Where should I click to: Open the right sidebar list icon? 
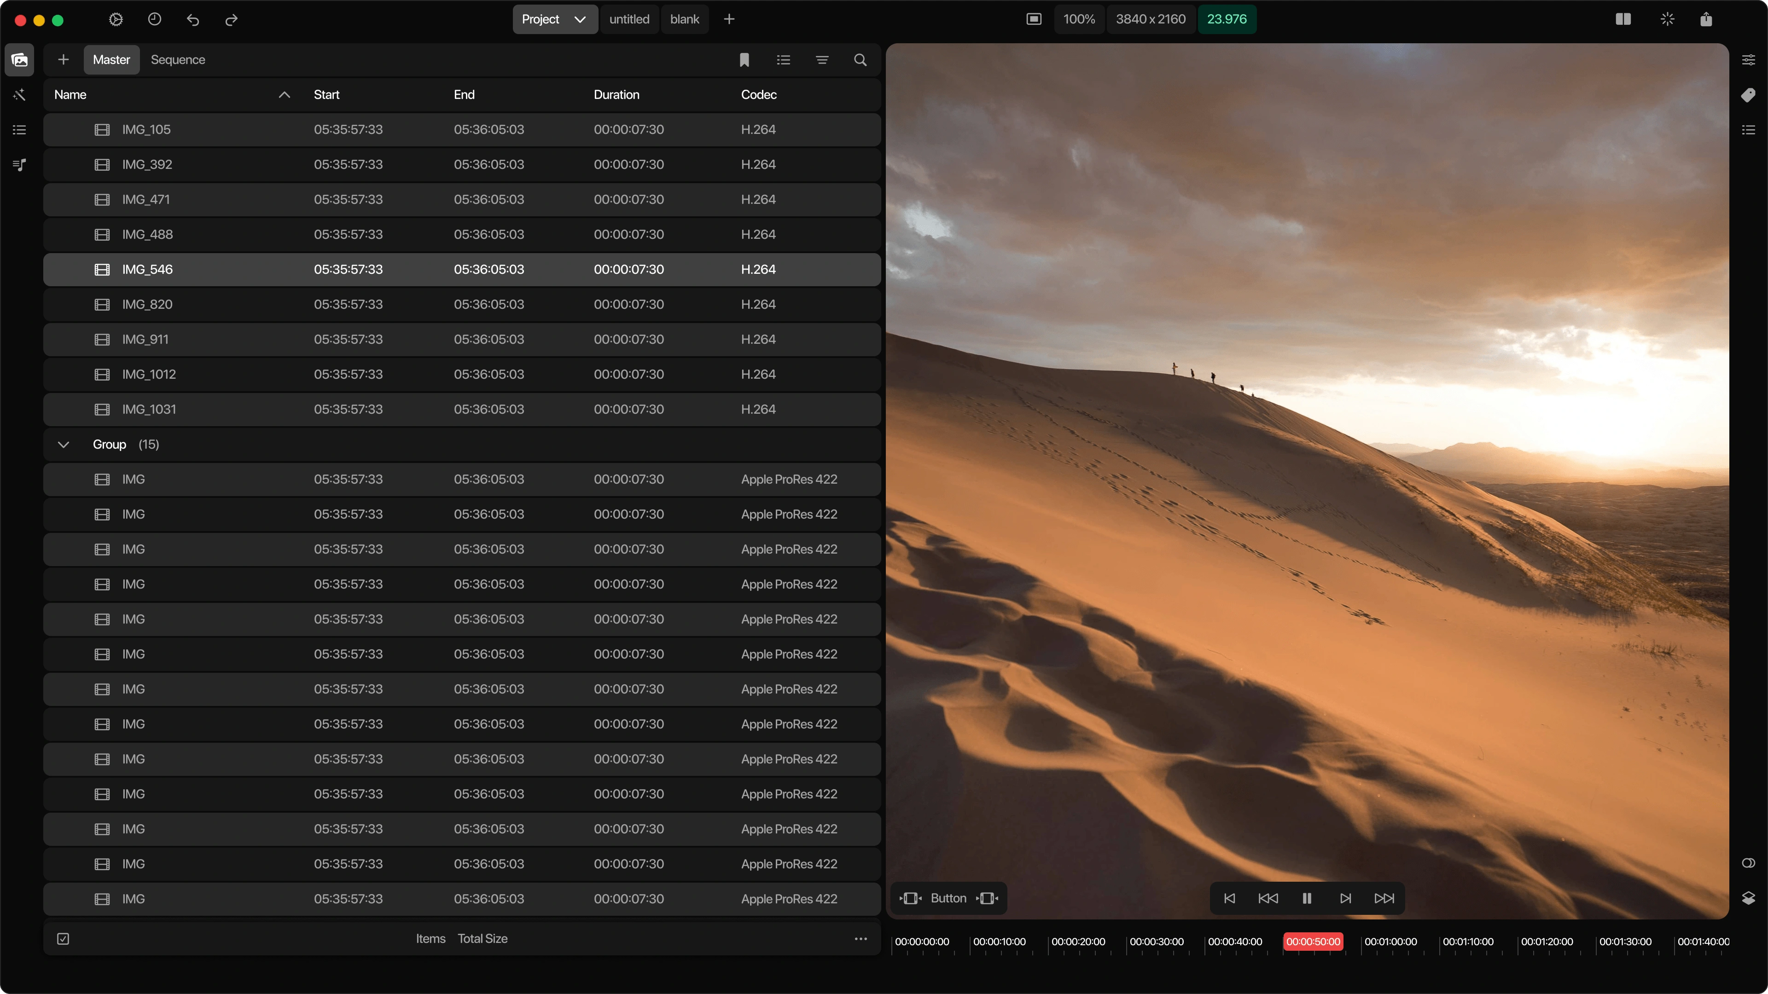point(1748,130)
